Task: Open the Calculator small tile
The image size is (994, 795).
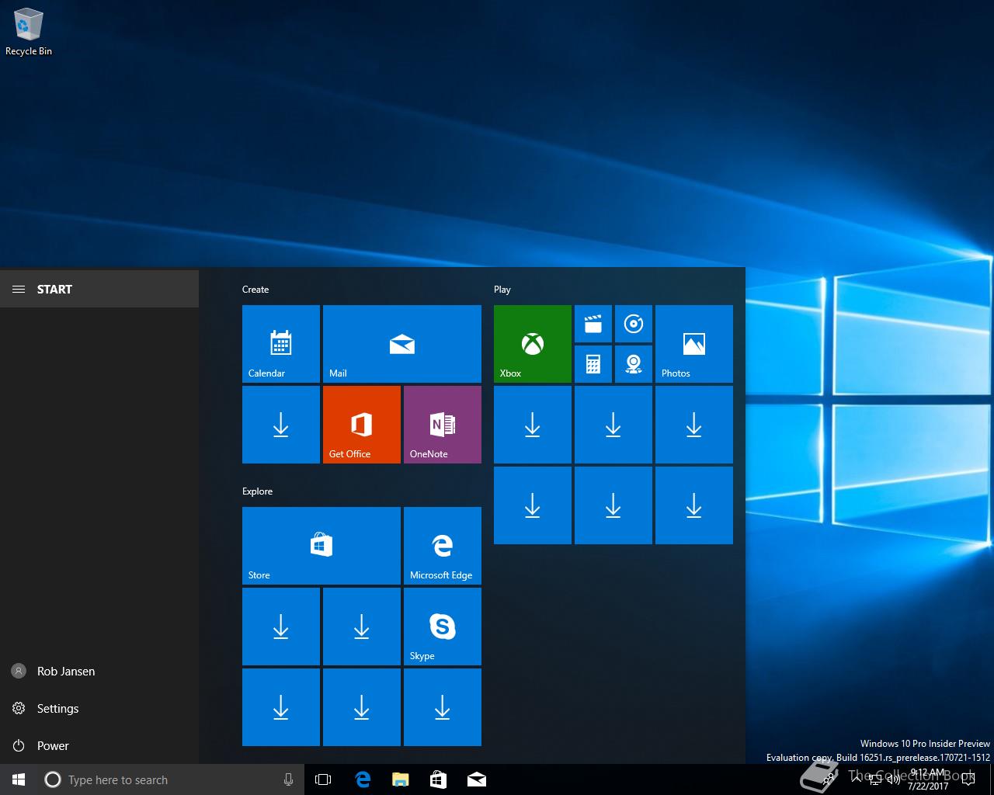Action: pyautogui.click(x=593, y=364)
